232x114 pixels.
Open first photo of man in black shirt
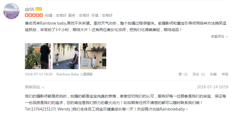[x=38, y=56]
